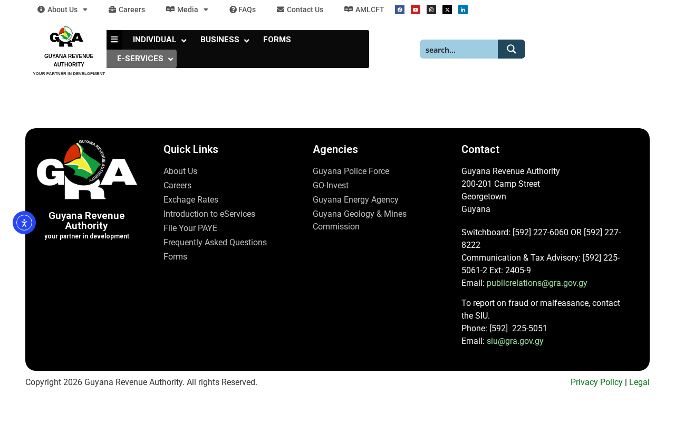Open About Us under Quick Links
The image size is (675, 422).
click(x=180, y=171)
